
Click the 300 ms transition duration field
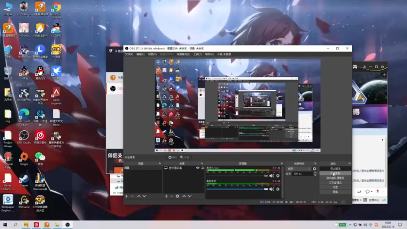click(x=303, y=174)
